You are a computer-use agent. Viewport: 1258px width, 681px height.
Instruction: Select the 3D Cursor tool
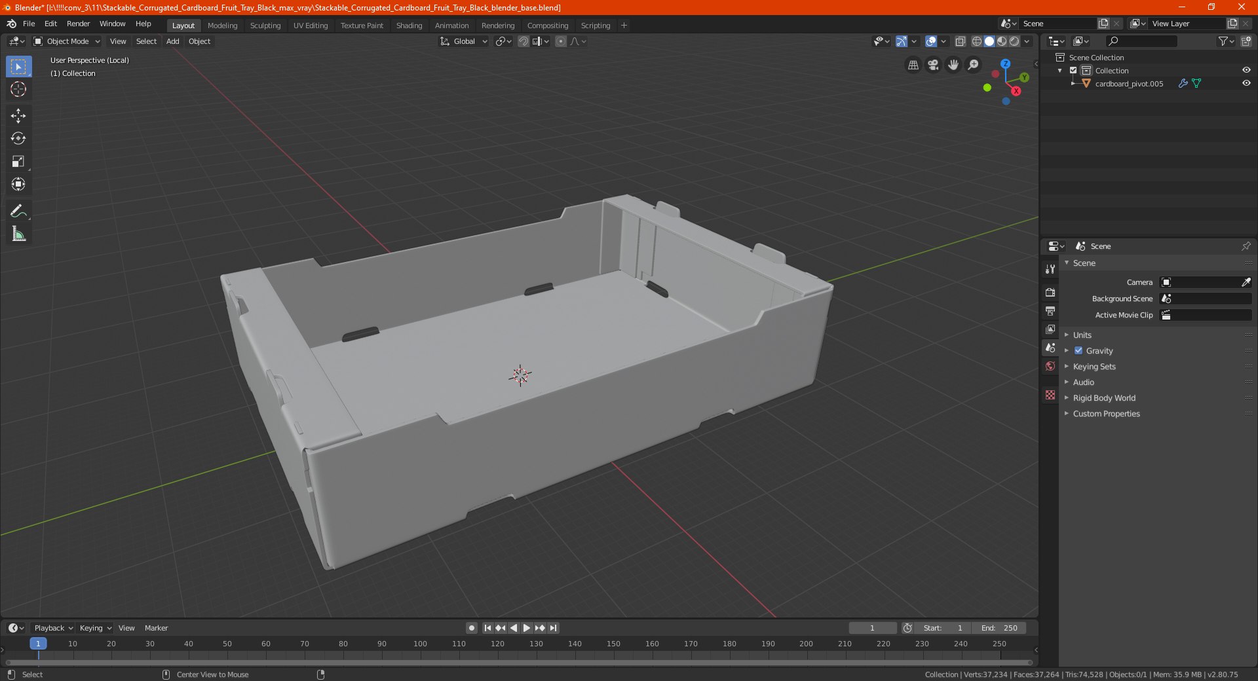tap(18, 89)
